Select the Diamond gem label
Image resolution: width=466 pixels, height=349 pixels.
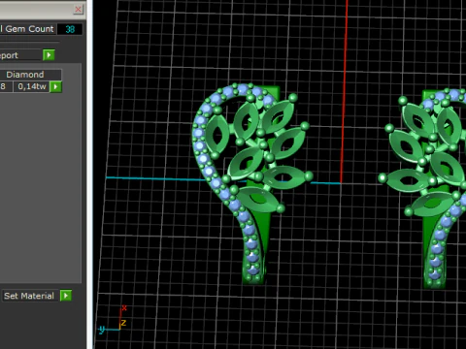click(25, 75)
